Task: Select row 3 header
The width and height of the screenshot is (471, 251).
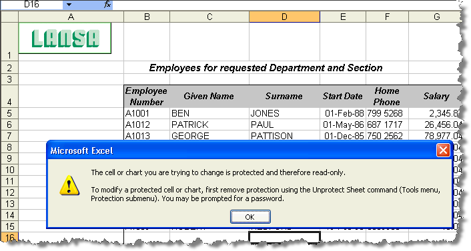Action: tap(9, 79)
